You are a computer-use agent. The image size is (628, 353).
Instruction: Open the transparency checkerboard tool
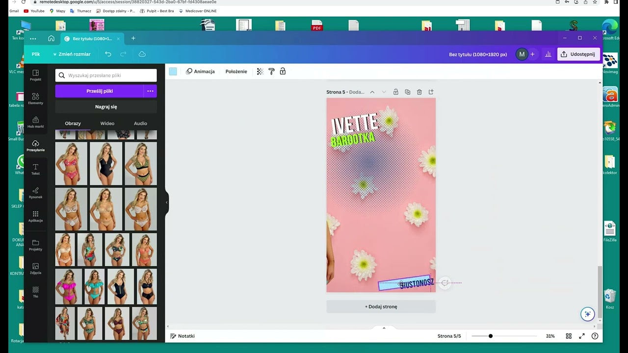(260, 72)
